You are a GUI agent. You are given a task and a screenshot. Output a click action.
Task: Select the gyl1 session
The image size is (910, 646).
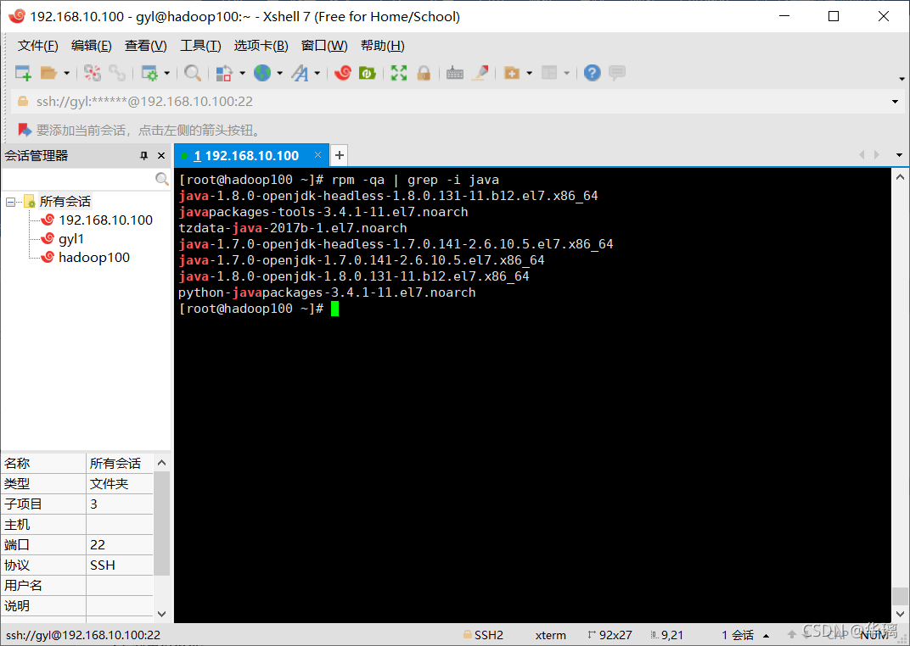point(71,239)
